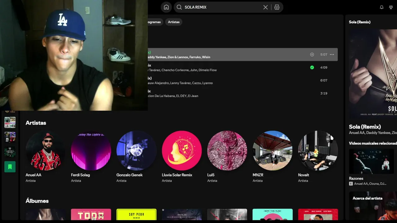Click the Ferdi Solag artist name
This screenshot has width=397, height=223.
[x=80, y=175]
